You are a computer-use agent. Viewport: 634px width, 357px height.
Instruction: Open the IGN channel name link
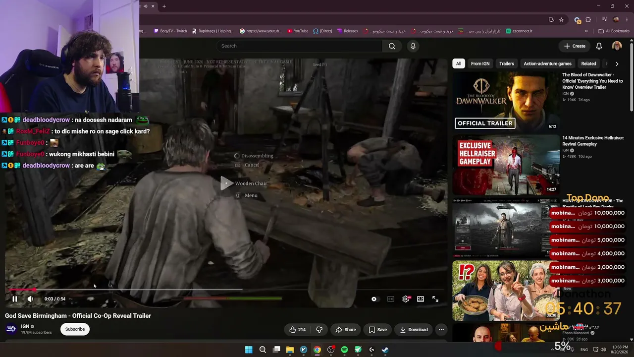click(25, 326)
